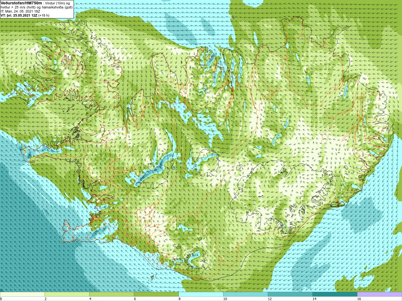Click the '14' scale label
Image resolution: width=402 pixels, height=301 pixels.
tap(314, 299)
